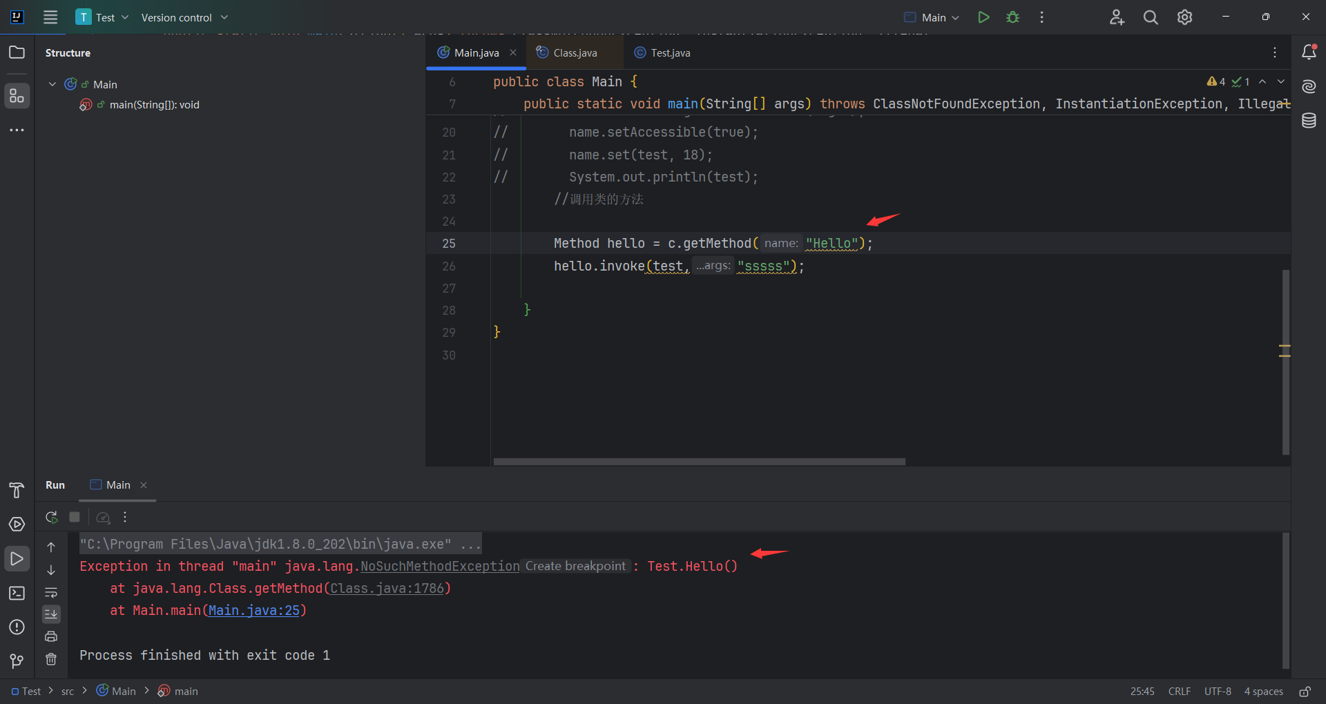Open the main hamburger menu

[x=50, y=17]
